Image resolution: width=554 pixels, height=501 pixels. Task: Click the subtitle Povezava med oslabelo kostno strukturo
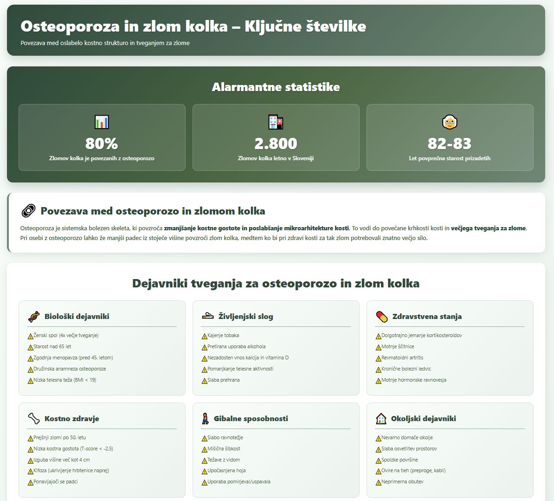tap(105, 43)
